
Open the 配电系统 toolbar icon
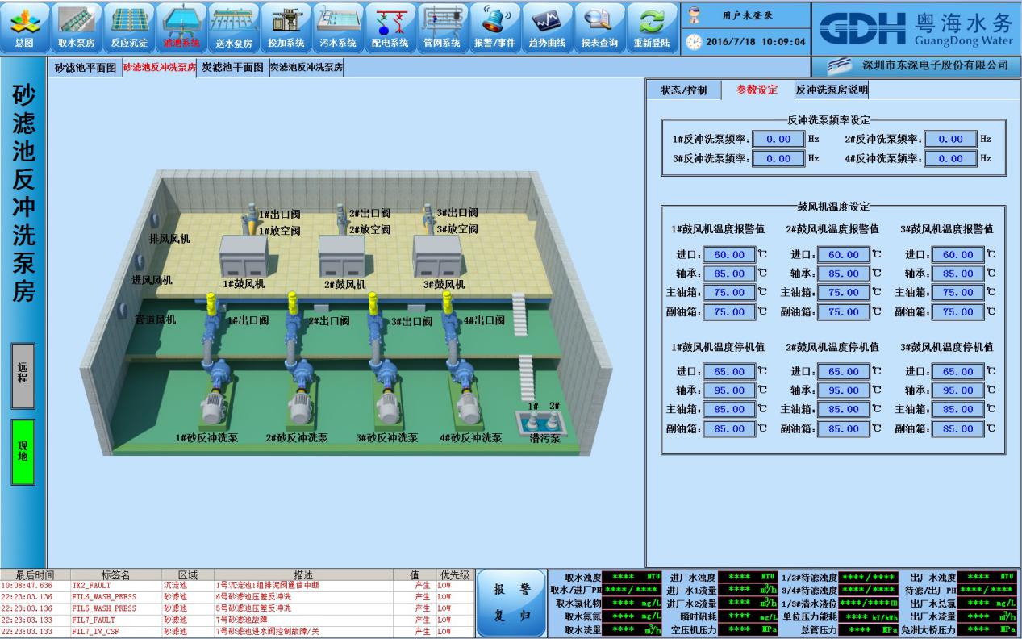390,27
